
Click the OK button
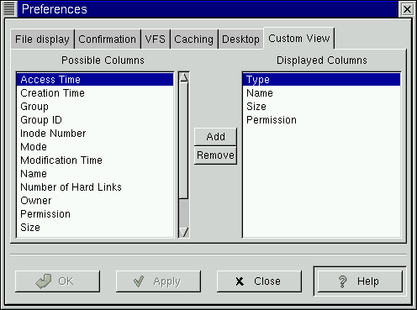[57, 281]
